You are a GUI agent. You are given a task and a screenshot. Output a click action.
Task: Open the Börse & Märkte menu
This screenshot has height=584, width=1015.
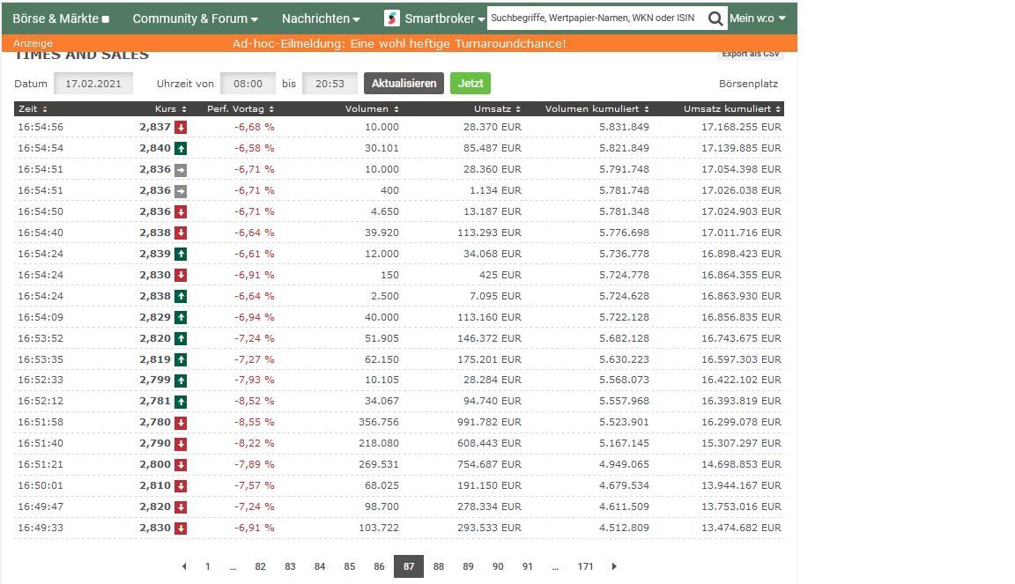[61, 18]
